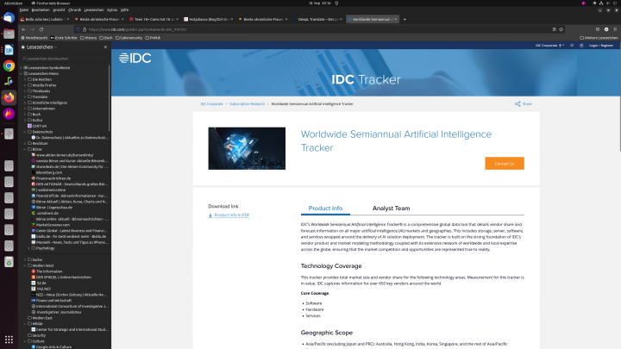Open FAZ.NET bookmark
Screen dimensions: 621x349
point(43,289)
